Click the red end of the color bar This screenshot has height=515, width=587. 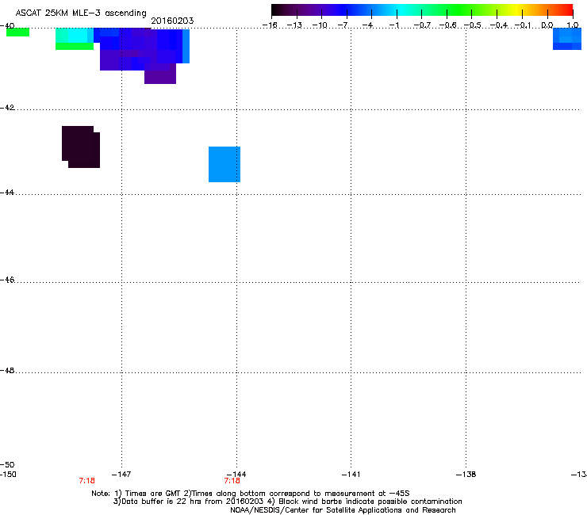tap(567, 10)
